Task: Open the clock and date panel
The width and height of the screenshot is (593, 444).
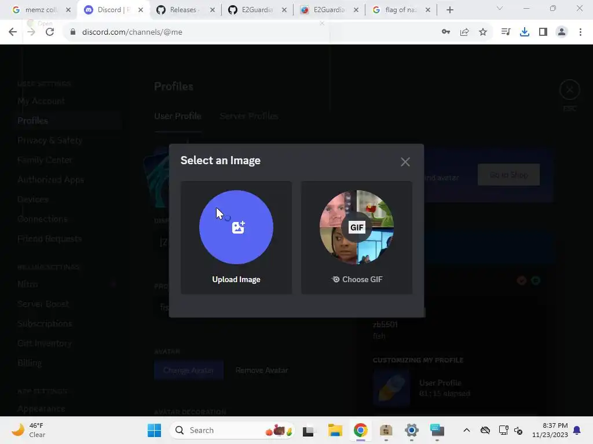Action: tap(550, 430)
